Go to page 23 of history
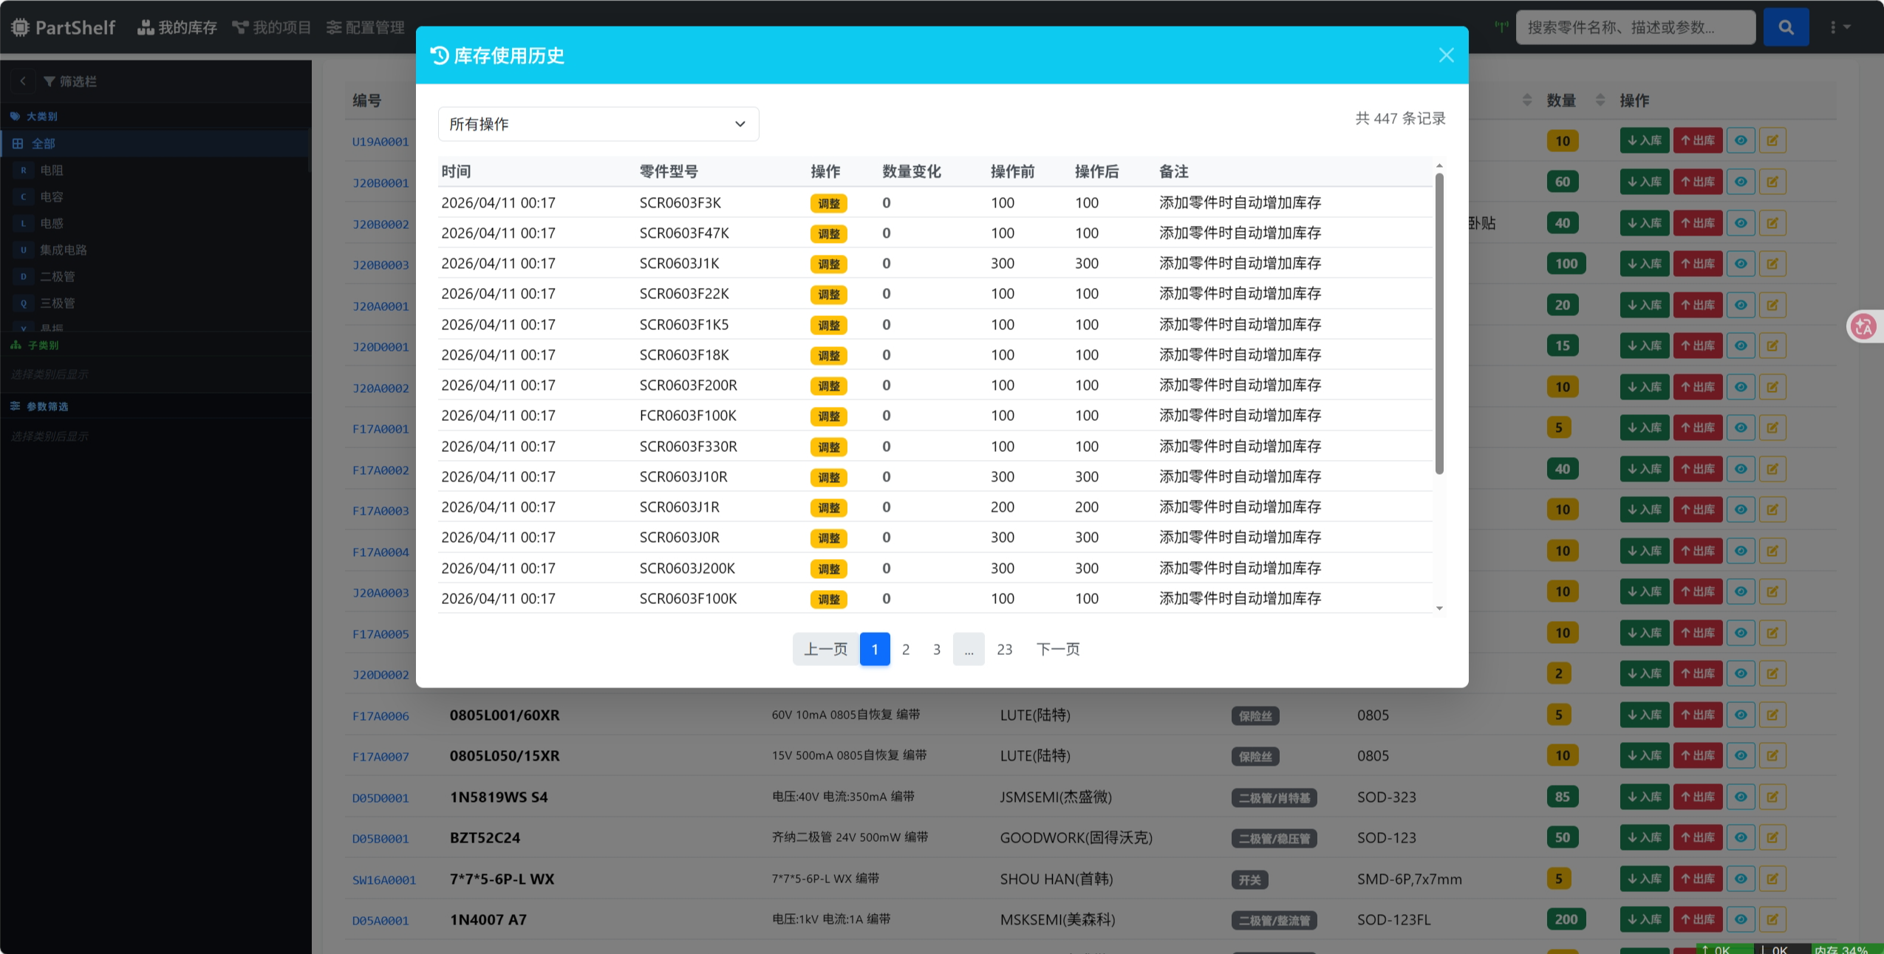The image size is (1884, 954). click(1004, 649)
